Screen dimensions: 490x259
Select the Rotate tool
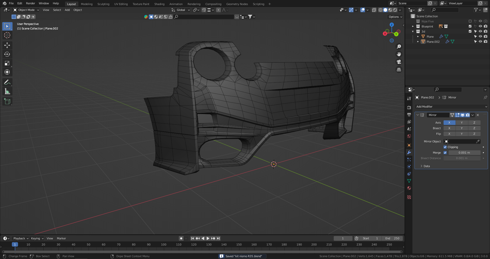coord(7,54)
